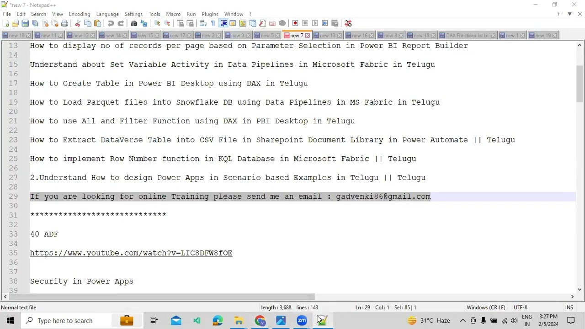Open the Encoding menu

tap(80, 14)
